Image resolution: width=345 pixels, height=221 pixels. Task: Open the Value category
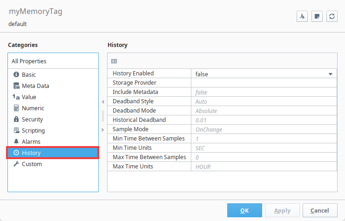tap(53, 97)
